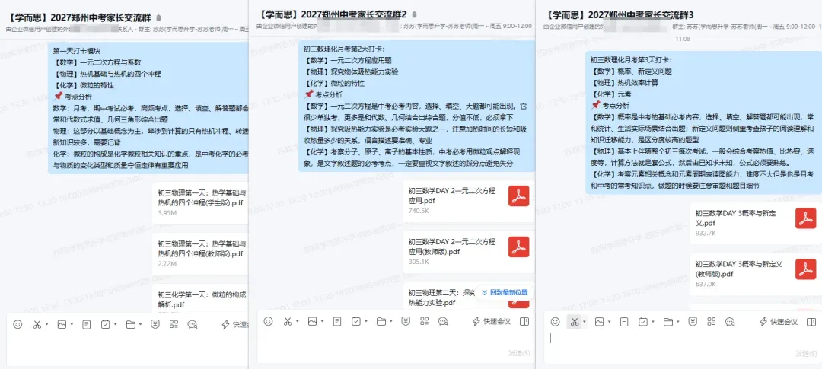Image resolution: width=822 pixels, height=369 pixels.
Task: Click red packet ¥ icon in 交流群3 window
Action: 693,322
